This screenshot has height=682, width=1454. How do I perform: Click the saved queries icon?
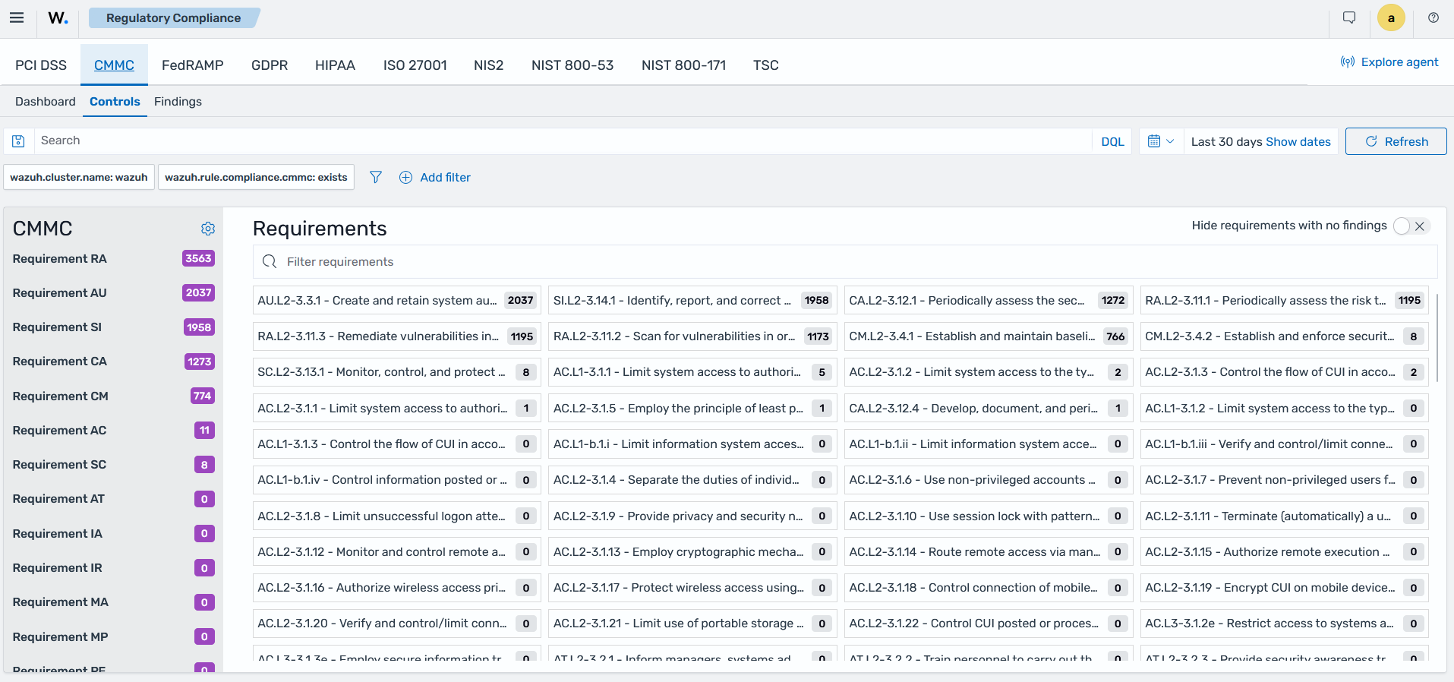click(x=19, y=141)
